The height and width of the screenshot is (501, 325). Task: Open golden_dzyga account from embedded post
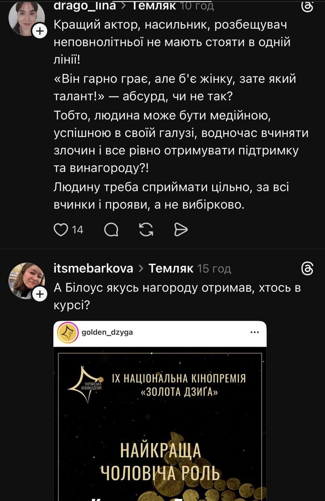point(107,333)
